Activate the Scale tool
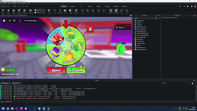 [x=14, y=11]
